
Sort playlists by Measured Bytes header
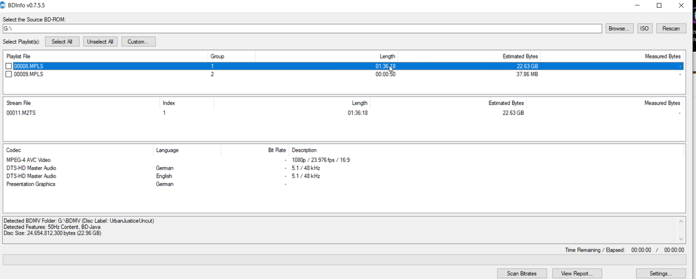612,57
